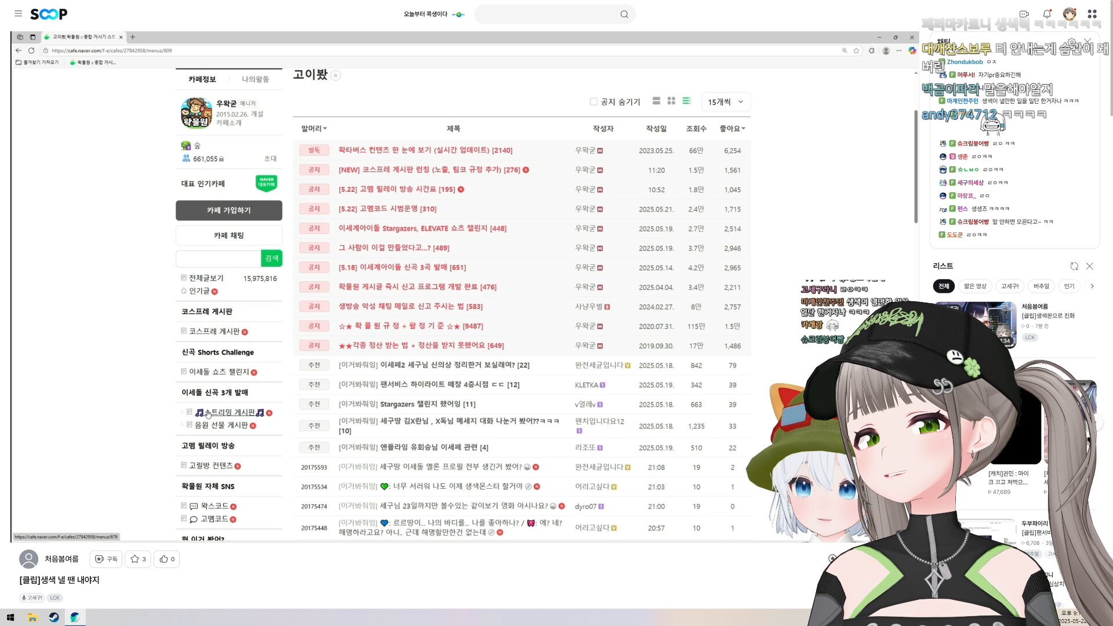This screenshot has height=626, width=1113.
Task: Open the SOOP hamburger menu
Action: (18, 13)
